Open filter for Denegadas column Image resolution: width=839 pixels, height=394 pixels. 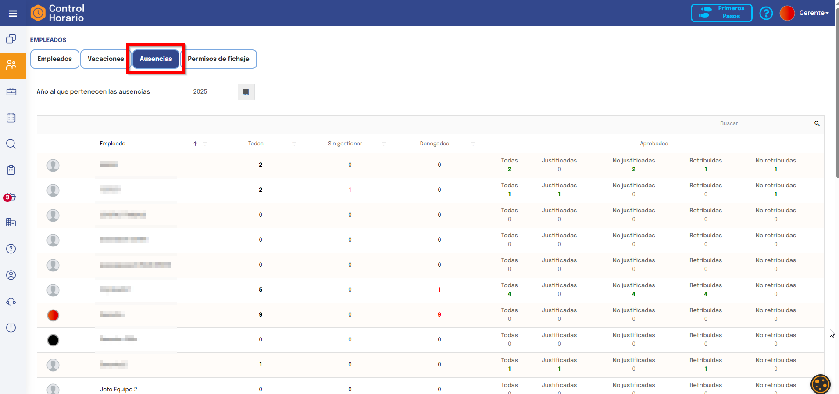473,144
